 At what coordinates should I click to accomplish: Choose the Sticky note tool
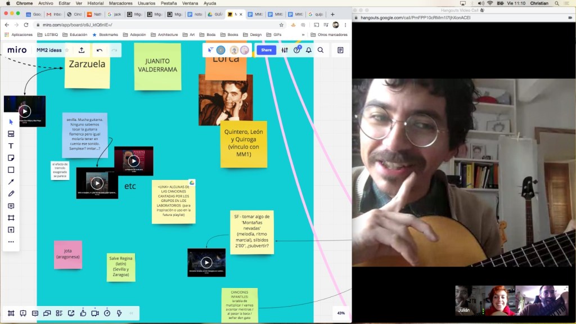point(11,158)
